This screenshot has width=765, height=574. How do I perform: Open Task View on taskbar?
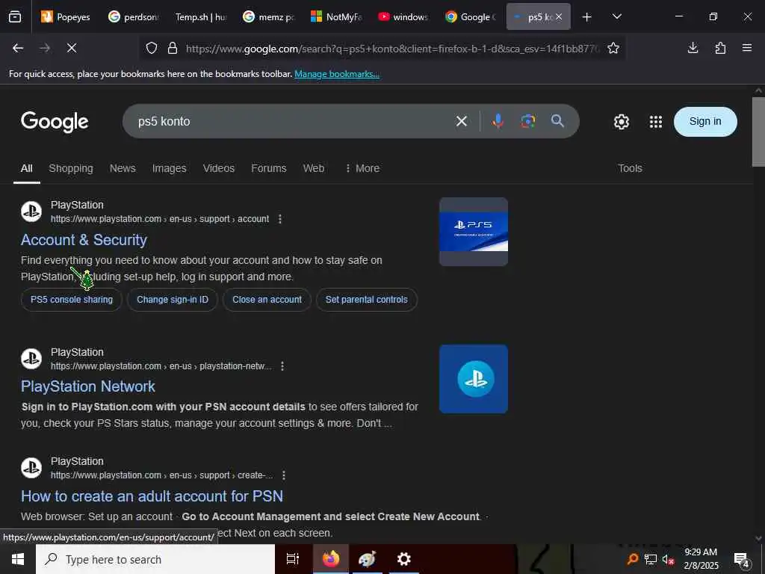(293, 559)
